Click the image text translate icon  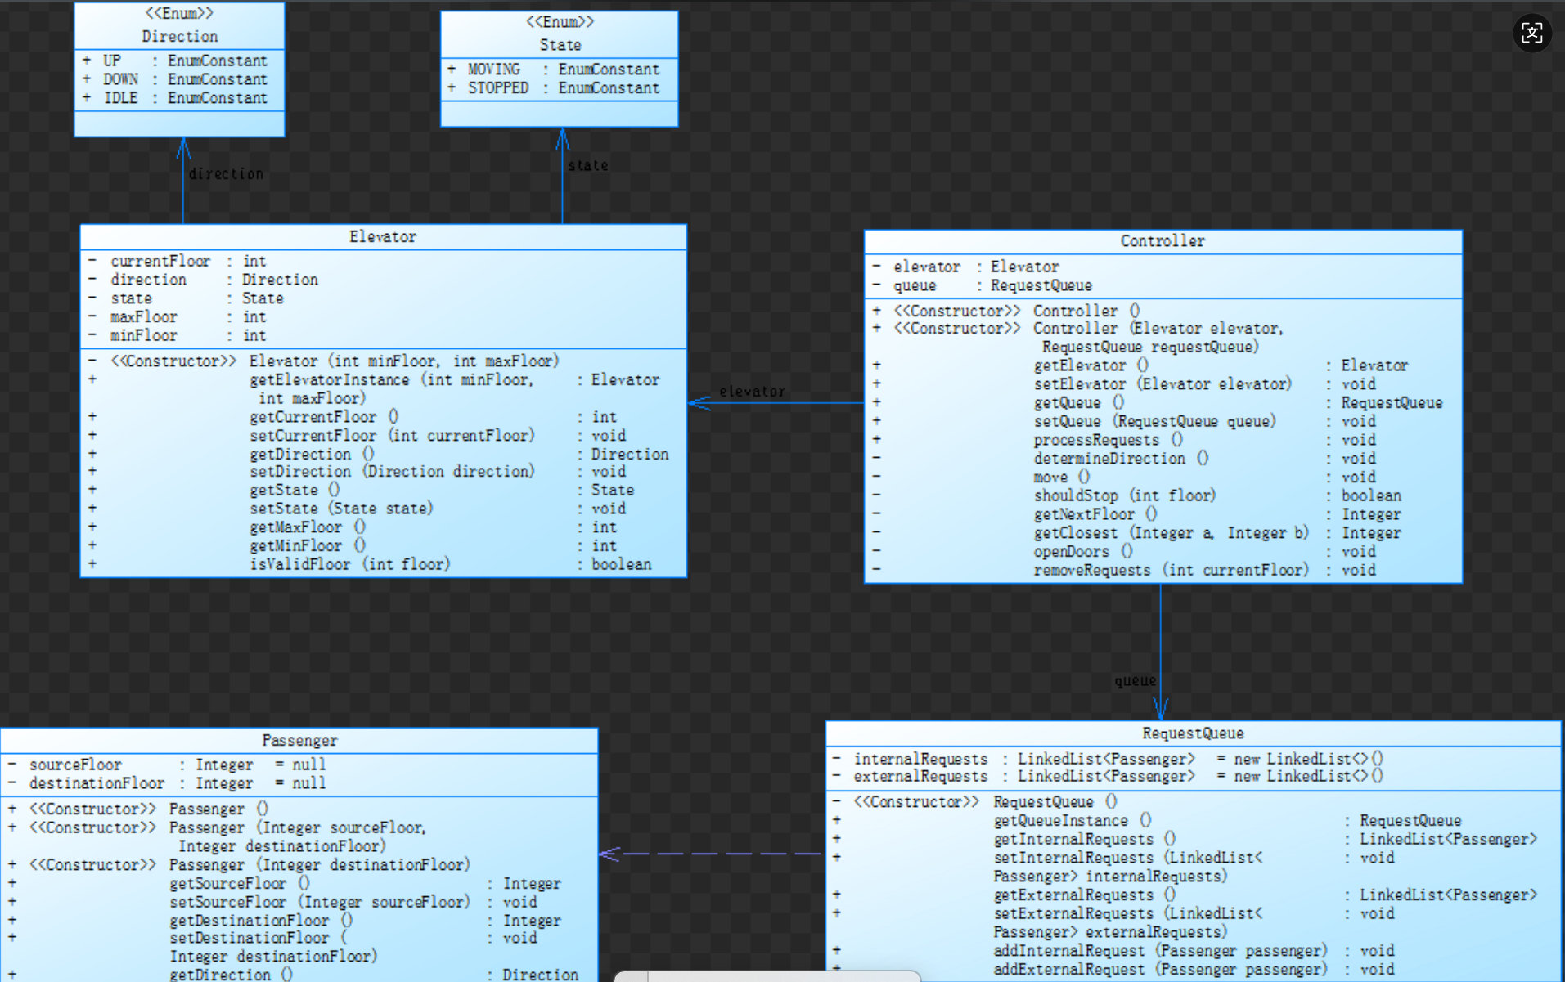(1531, 33)
